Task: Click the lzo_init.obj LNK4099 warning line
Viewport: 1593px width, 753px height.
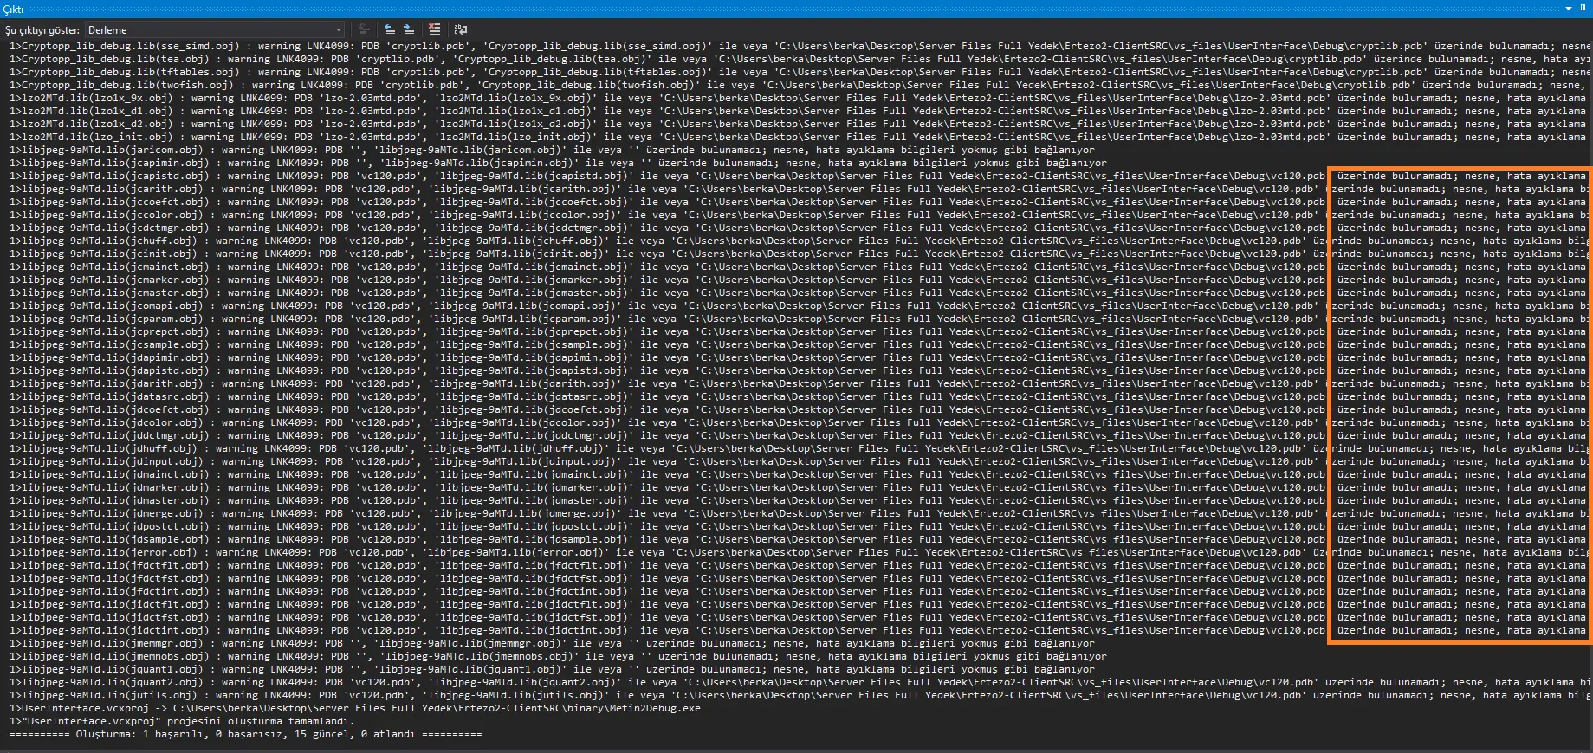Action: pyautogui.click(x=346, y=137)
